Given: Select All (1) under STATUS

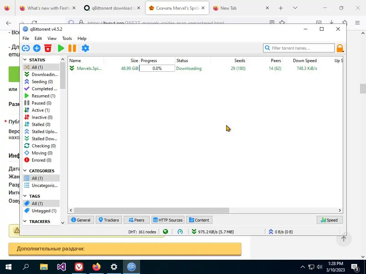Looking at the screenshot, I should point(41,67).
